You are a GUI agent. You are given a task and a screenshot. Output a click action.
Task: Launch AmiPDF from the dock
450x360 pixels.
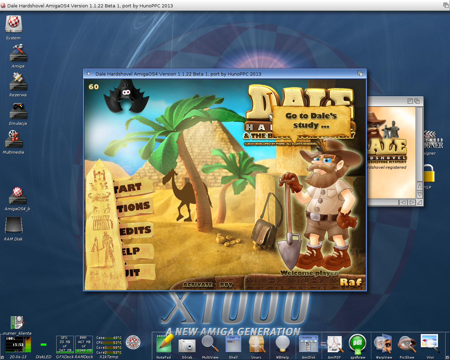[334, 345]
